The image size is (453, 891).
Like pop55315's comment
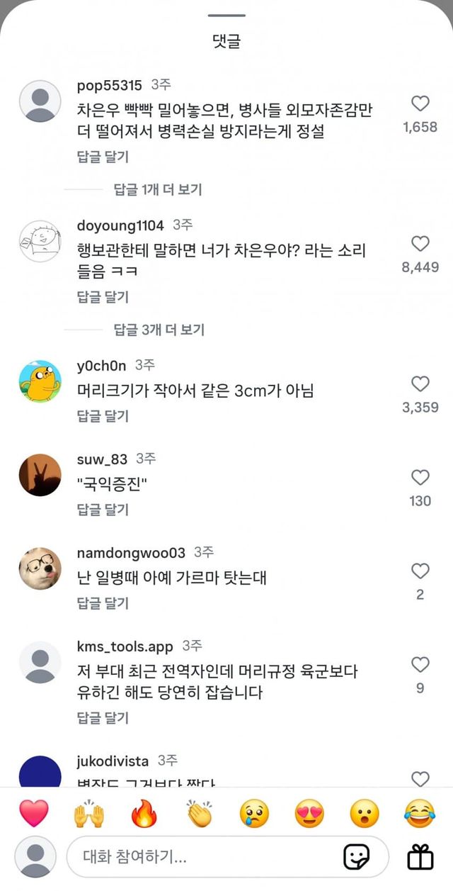coord(420,104)
